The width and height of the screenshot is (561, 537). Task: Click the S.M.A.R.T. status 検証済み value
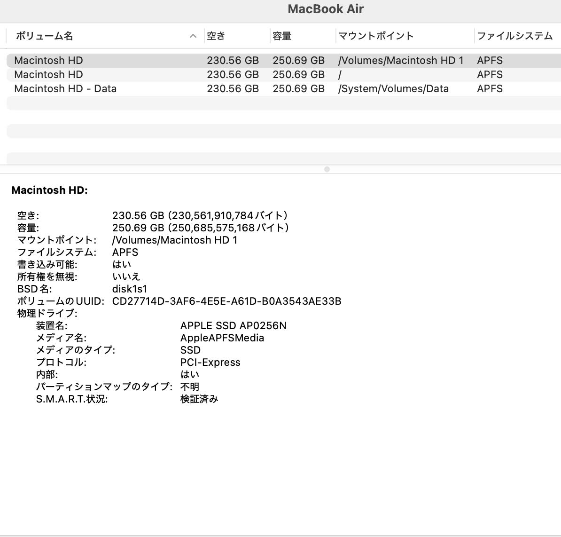[199, 399]
